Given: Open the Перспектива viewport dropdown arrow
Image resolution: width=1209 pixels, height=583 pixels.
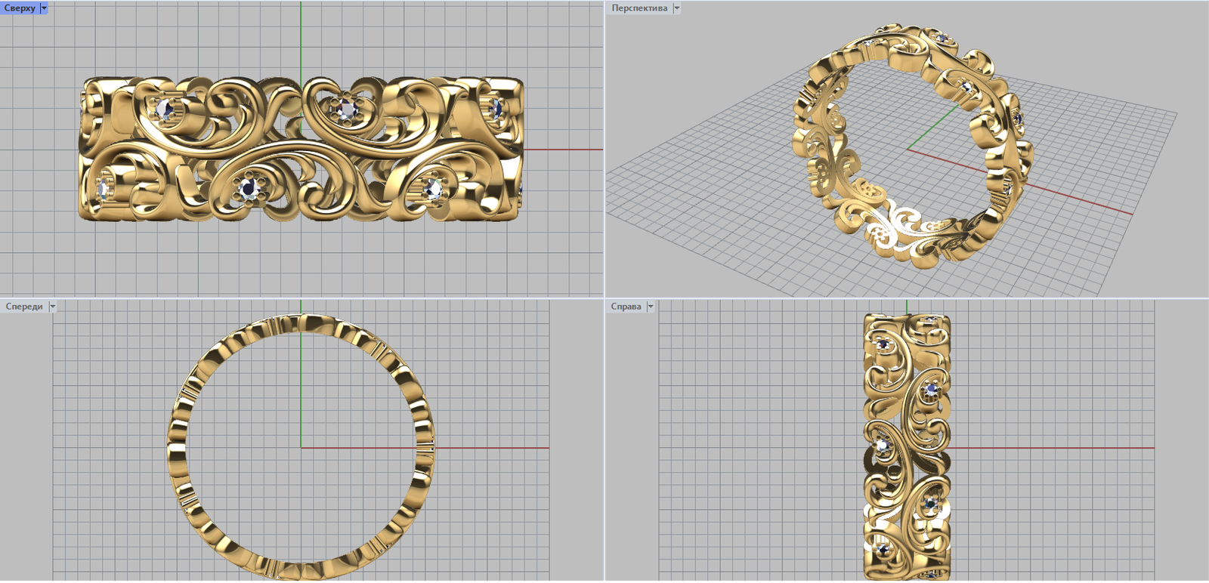Looking at the screenshot, I should tap(676, 8).
